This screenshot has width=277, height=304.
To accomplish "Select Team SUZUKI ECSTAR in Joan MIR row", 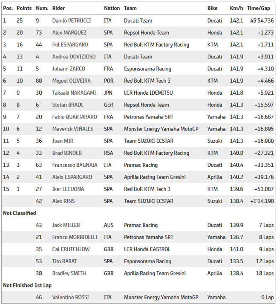I will [x=149, y=141].
